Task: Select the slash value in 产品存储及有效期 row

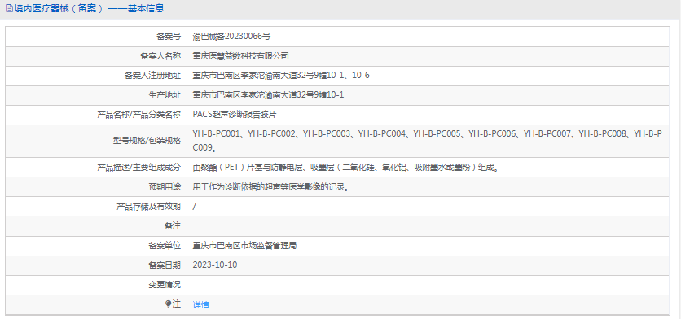Action: (194, 207)
